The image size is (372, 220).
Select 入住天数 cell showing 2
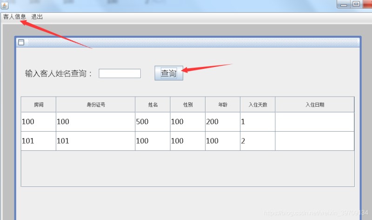258,141
